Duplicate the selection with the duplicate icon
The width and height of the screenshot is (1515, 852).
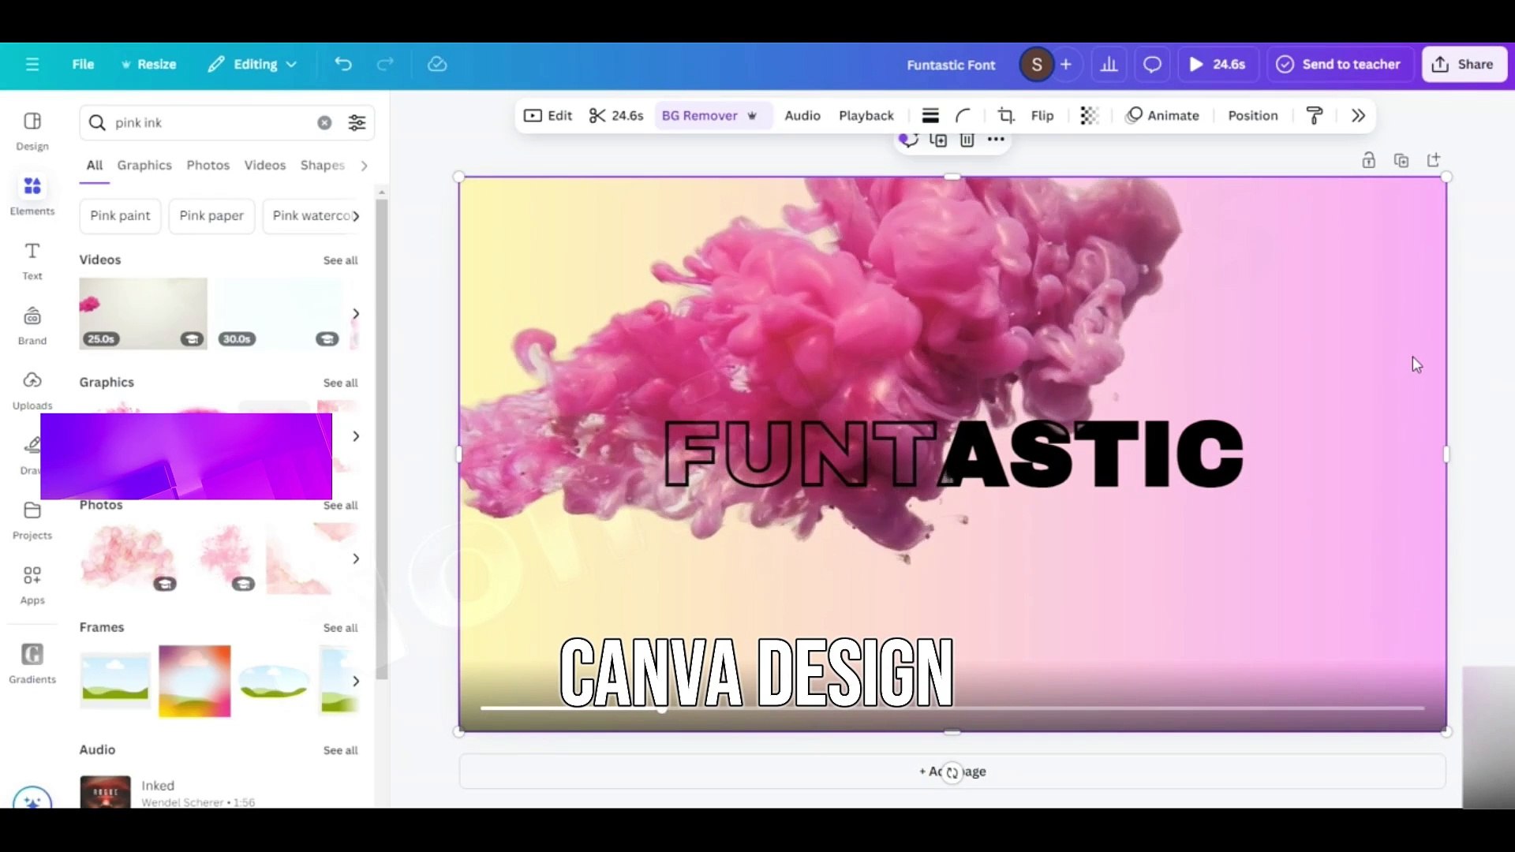tap(938, 140)
